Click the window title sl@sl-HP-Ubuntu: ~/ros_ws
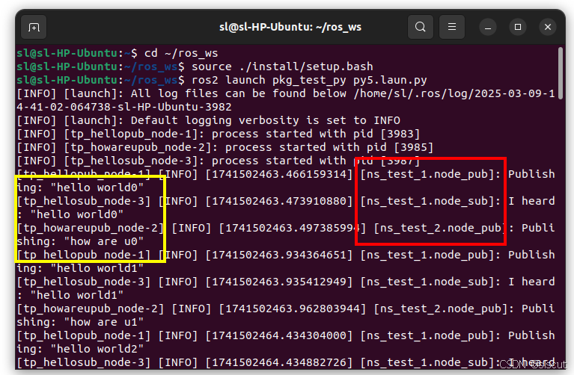This screenshot has width=574, height=375. 290,27
